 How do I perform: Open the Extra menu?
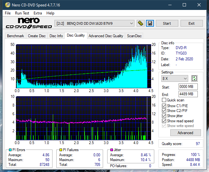tap(38, 13)
